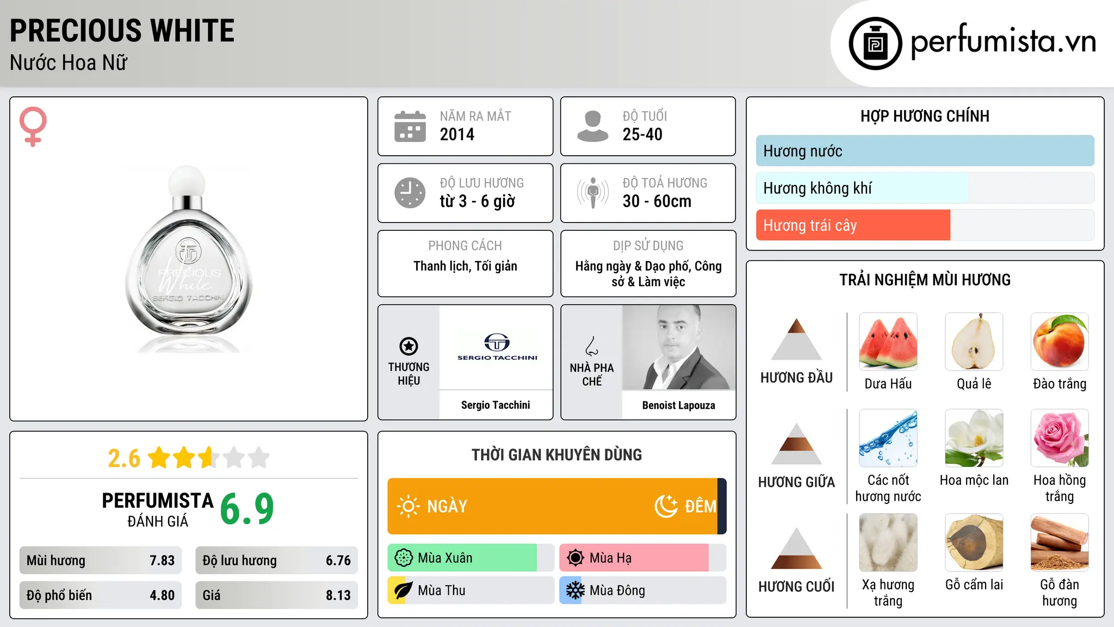Viewport: 1114px width, 627px height.
Task: Open the Dưa Hấu watermelon note image
Action: [x=888, y=342]
